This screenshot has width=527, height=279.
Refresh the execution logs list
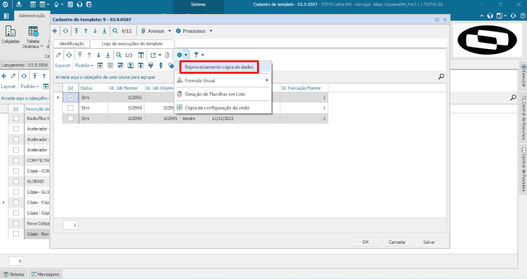click(x=69, y=55)
